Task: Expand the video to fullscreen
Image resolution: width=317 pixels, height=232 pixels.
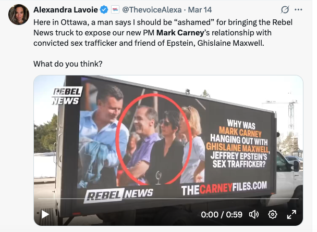Action: pyautogui.click(x=291, y=214)
